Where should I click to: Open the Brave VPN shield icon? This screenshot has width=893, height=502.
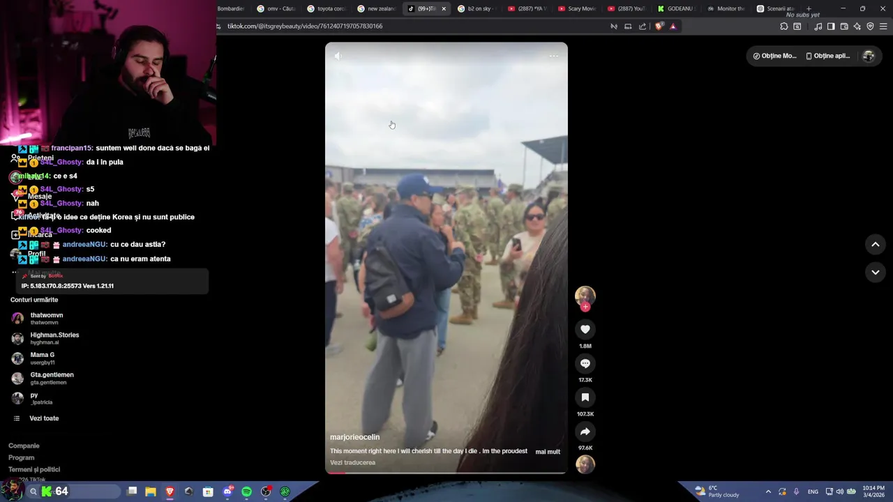coord(870,26)
